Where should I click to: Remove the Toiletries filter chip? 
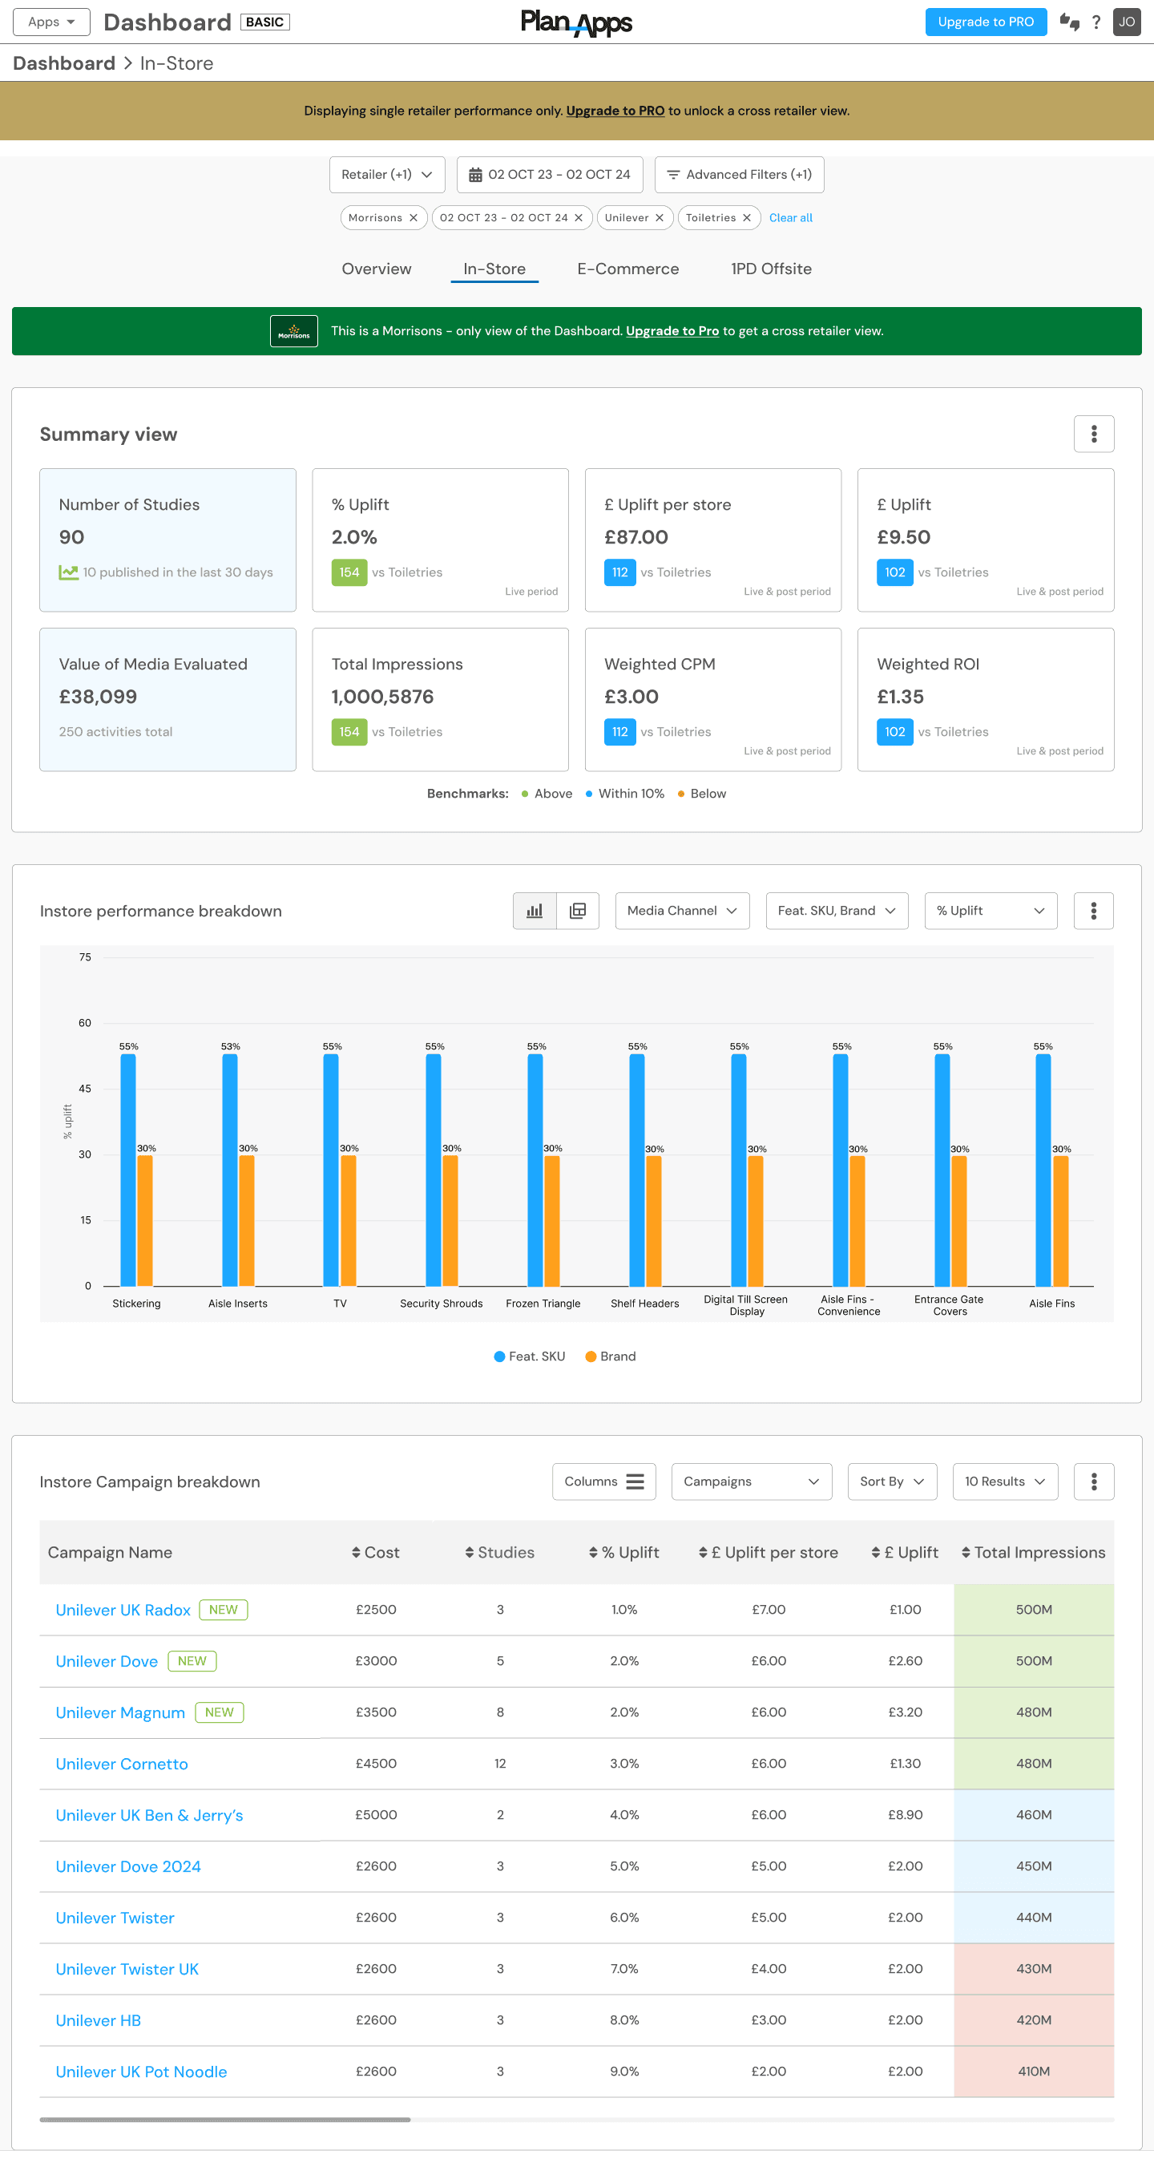[x=746, y=218]
